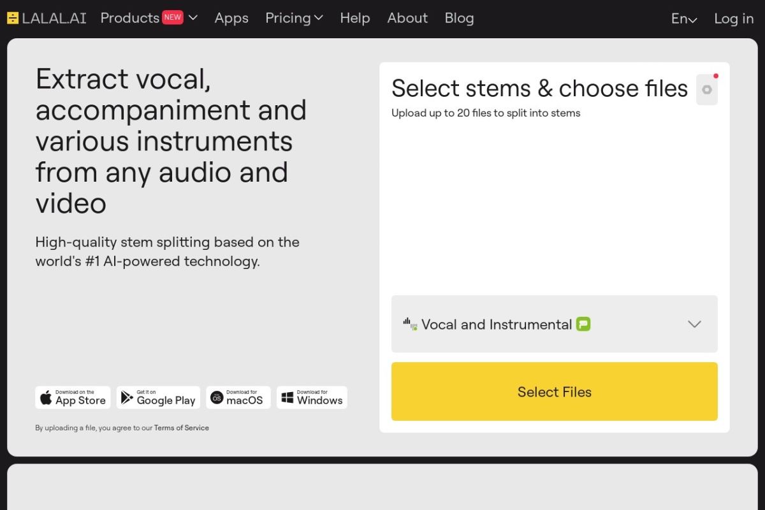Expand the Vocal and Instrumental stem chevron

[x=694, y=324]
